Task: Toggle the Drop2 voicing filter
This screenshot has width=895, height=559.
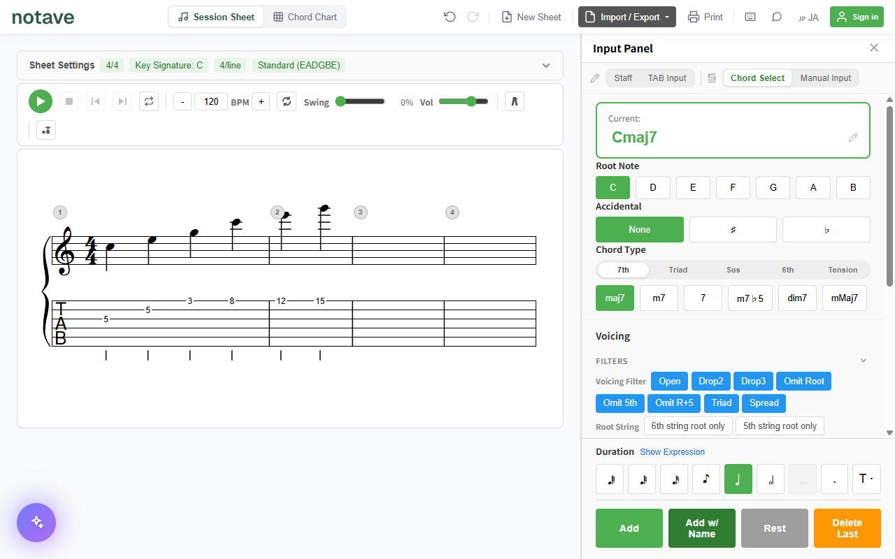Action: pyautogui.click(x=711, y=381)
